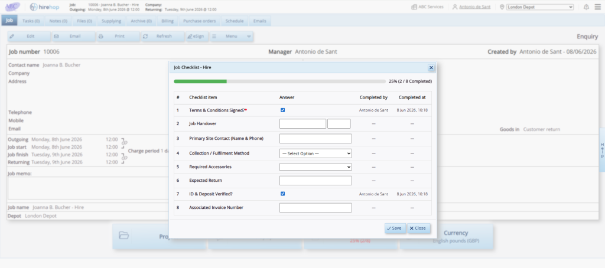This screenshot has width=605, height=268.
Task: Open Collection / Fulfilment Method dropdown
Action: [x=315, y=153]
